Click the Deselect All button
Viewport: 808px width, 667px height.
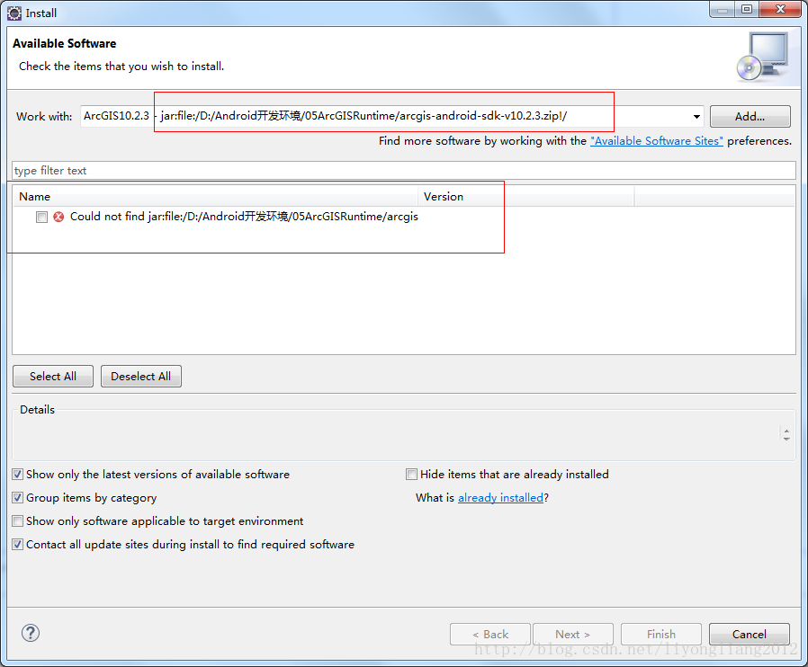click(140, 377)
